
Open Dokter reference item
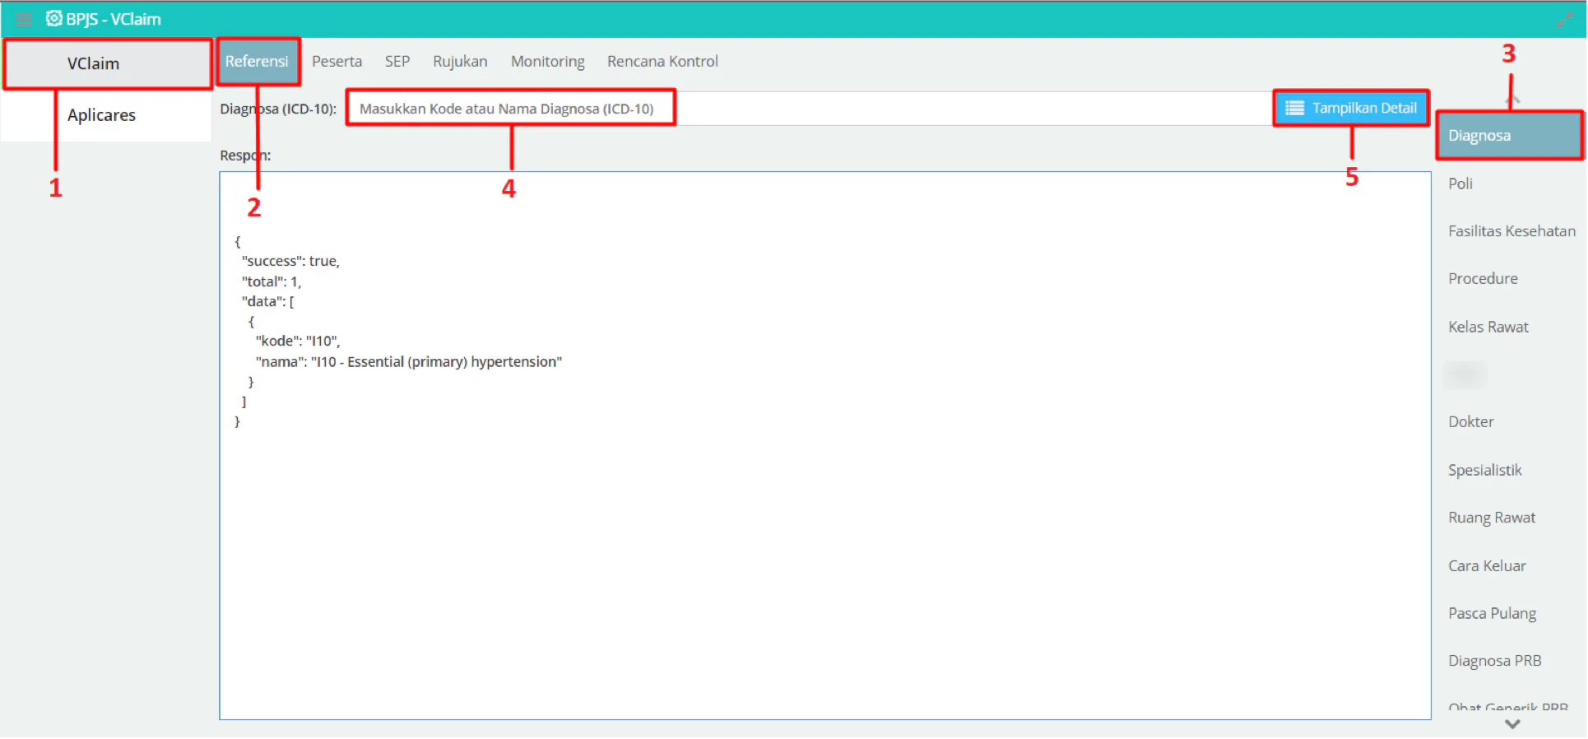click(x=1470, y=421)
